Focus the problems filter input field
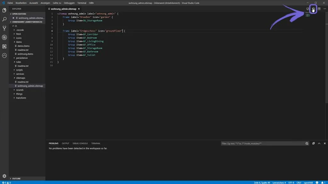 263,143
